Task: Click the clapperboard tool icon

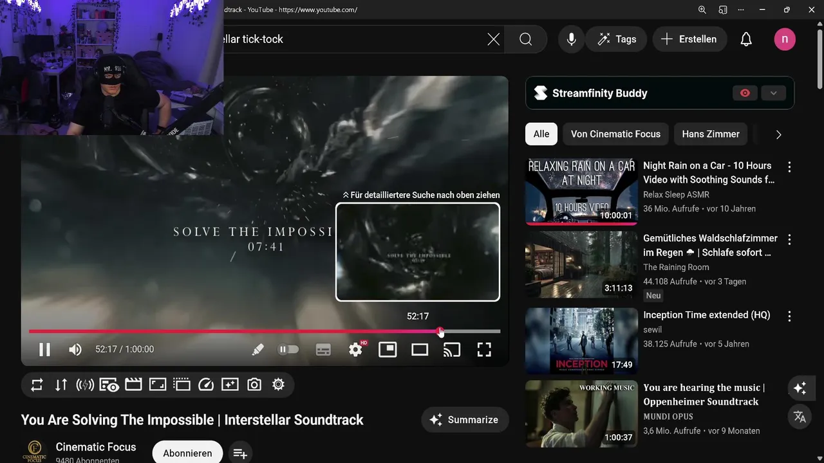Action: click(x=133, y=385)
